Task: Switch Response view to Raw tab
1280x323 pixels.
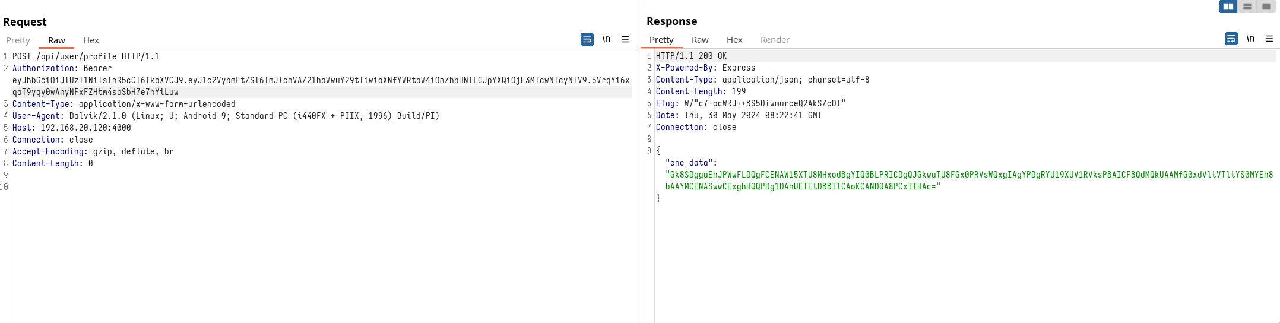Action: 700,40
